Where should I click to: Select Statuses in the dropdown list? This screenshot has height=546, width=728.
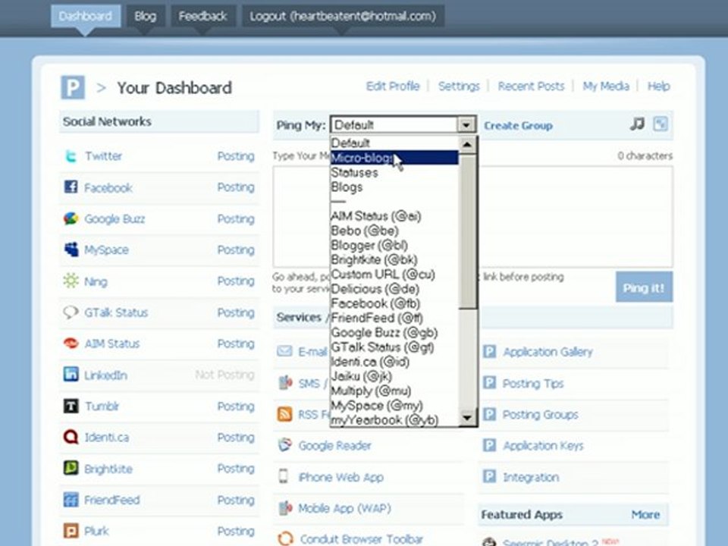point(394,173)
